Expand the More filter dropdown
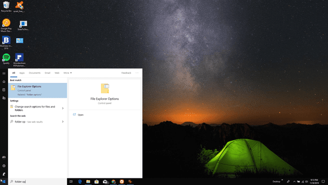This screenshot has height=185, width=328. (x=68, y=73)
